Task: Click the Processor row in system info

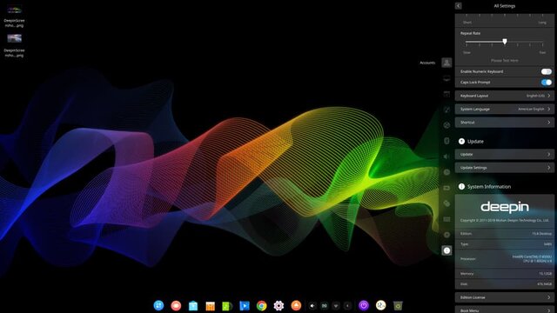Action: [x=505, y=259]
